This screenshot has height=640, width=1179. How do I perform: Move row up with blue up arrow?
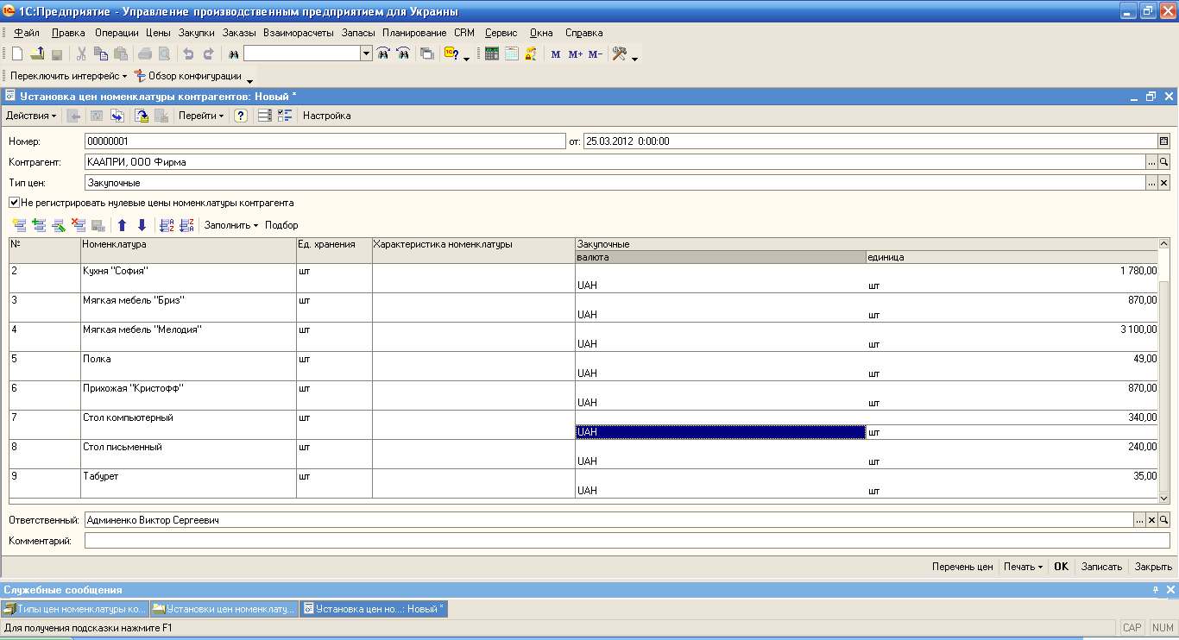click(122, 225)
